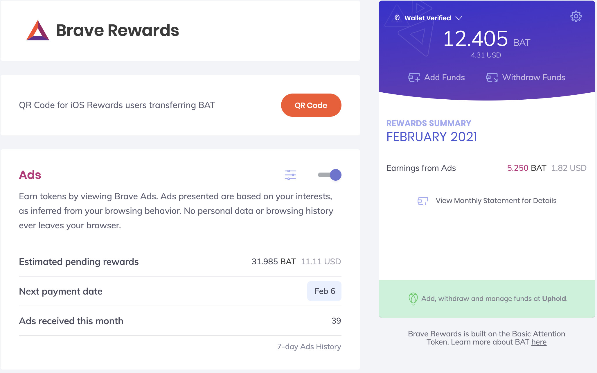Click the Uphold link in green banner
Image resolution: width=597 pixels, height=373 pixels.
(x=554, y=298)
